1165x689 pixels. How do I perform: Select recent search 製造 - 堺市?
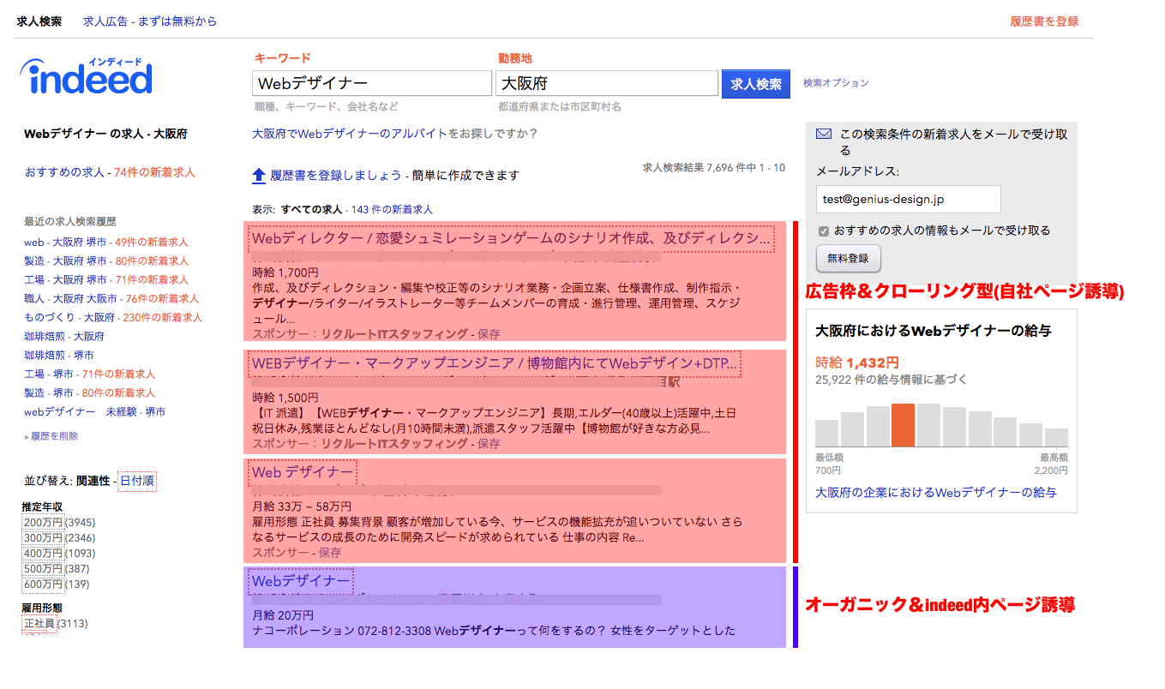[48, 393]
